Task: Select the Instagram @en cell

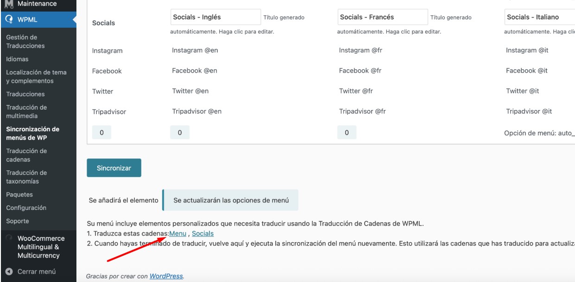Action: 195,50
